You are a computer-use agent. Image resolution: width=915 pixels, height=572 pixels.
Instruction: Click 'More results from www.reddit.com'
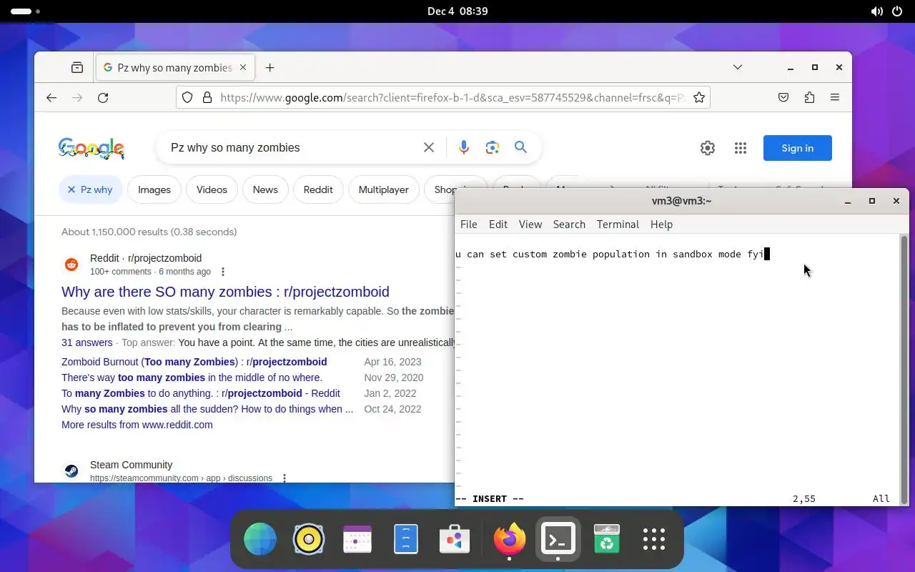pyautogui.click(x=137, y=425)
